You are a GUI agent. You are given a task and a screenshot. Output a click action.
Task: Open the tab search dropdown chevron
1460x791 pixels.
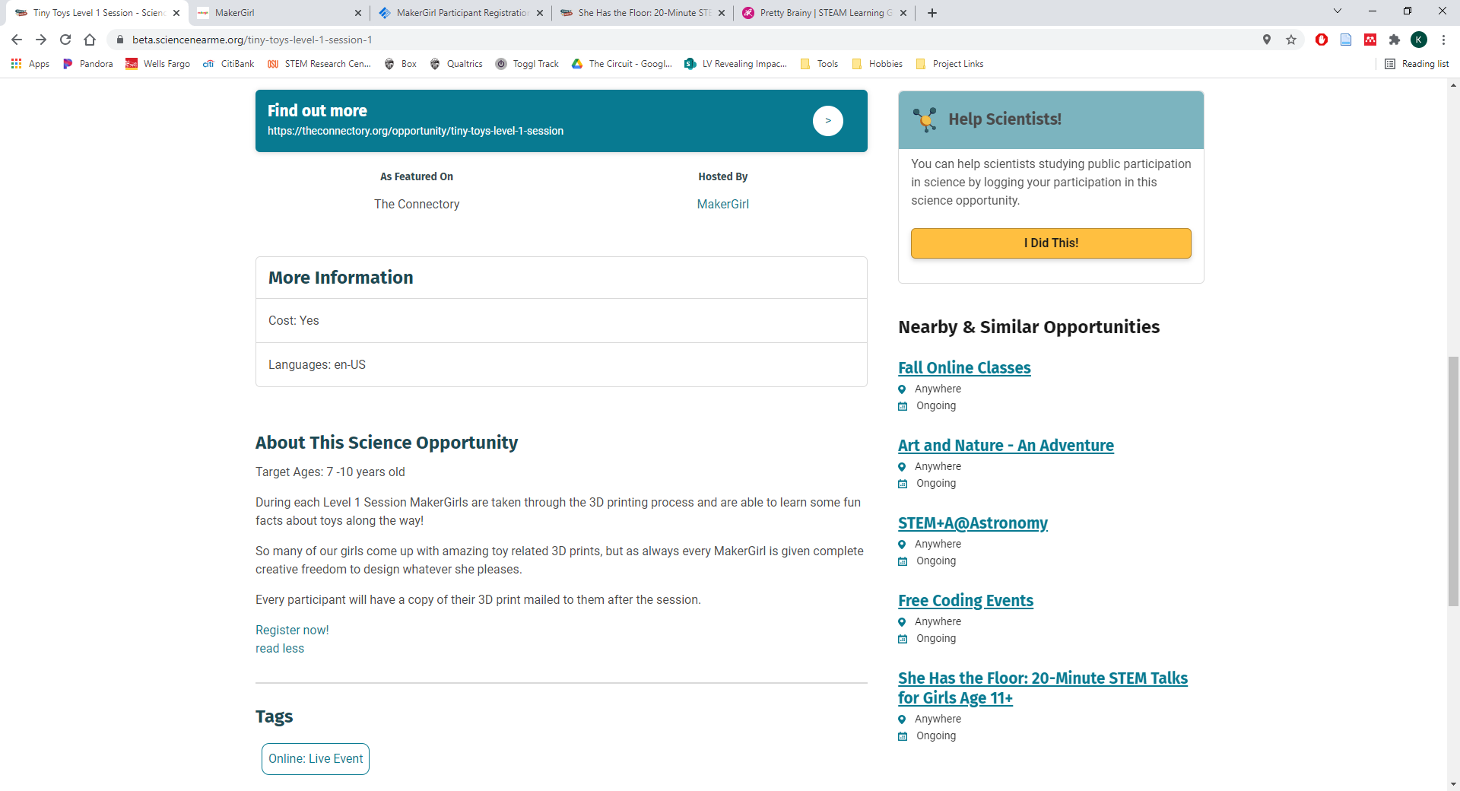1337,11
